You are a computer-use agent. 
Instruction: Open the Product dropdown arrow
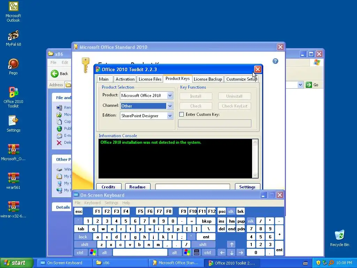tap(170, 96)
